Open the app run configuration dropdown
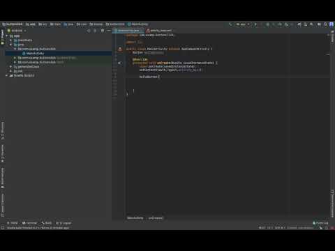Image resolution: width=335 pixels, height=251 pixels. pos(243,24)
